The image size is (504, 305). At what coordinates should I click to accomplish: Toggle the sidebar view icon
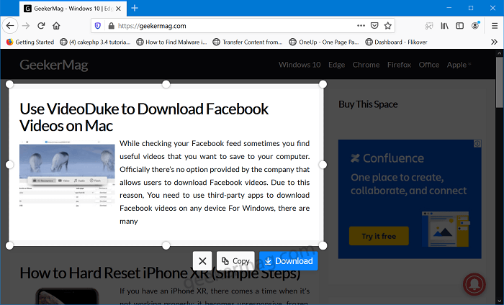tap(459, 26)
